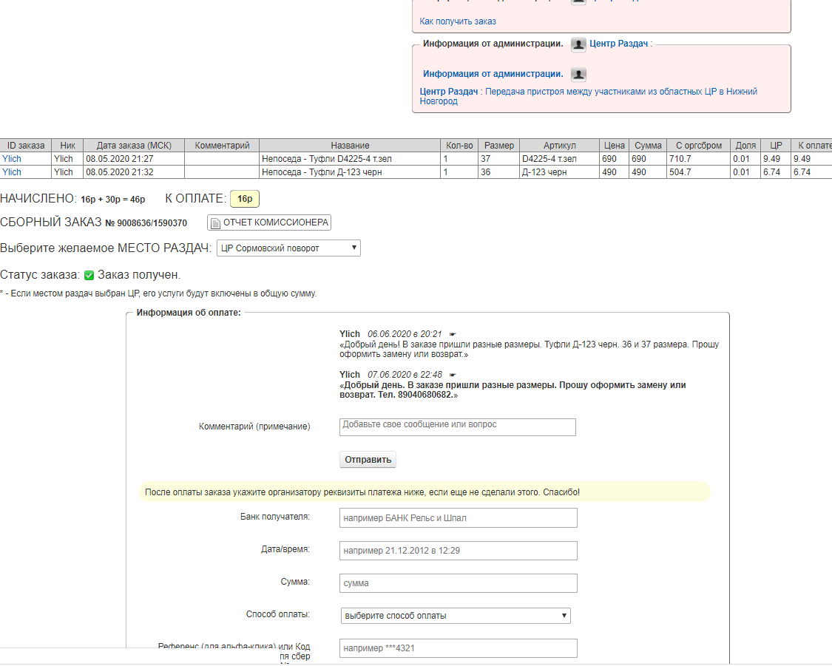The width and height of the screenshot is (832, 666).
Task: Open the Как получить заказ link
Action: [x=458, y=21]
